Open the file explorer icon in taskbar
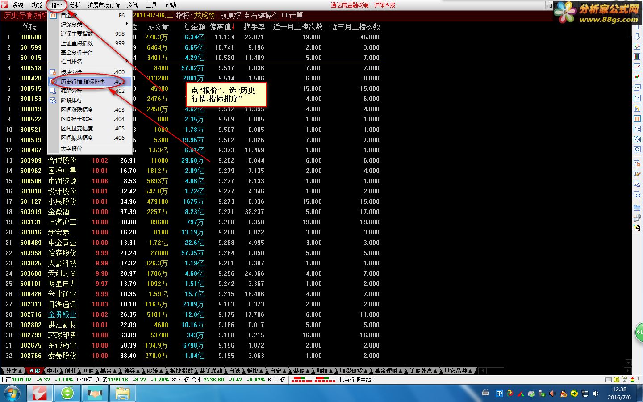Image resolution: width=643 pixels, height=402 pixels. pos(122,393)
